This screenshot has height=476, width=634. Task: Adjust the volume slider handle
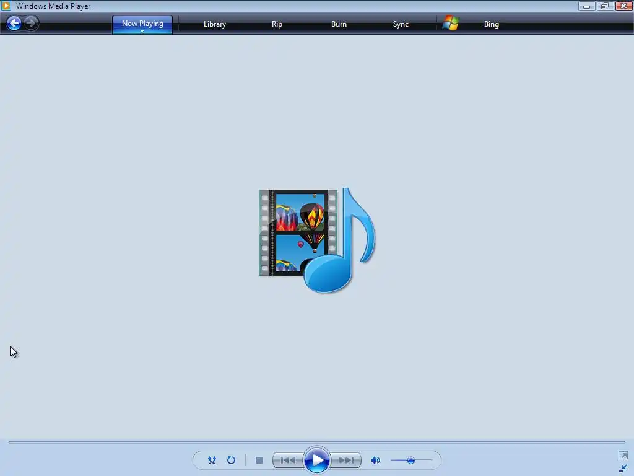[x=411, y=461]
